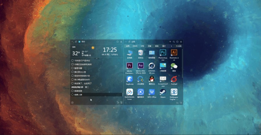Click the apps panel vertical scrollbar

tap(182, 63)
